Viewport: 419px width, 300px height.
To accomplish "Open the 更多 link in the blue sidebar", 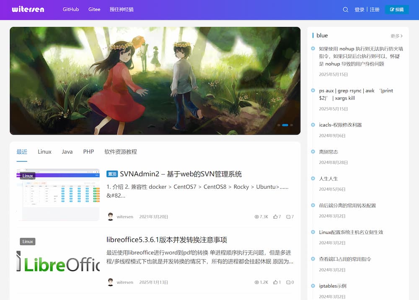I will point(396,36).
